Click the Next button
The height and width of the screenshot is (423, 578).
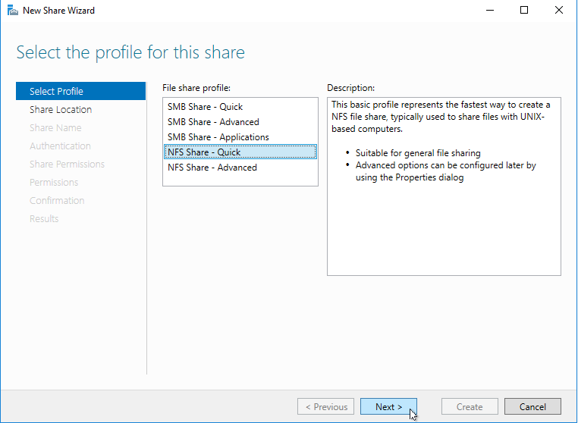coord(388,406)
